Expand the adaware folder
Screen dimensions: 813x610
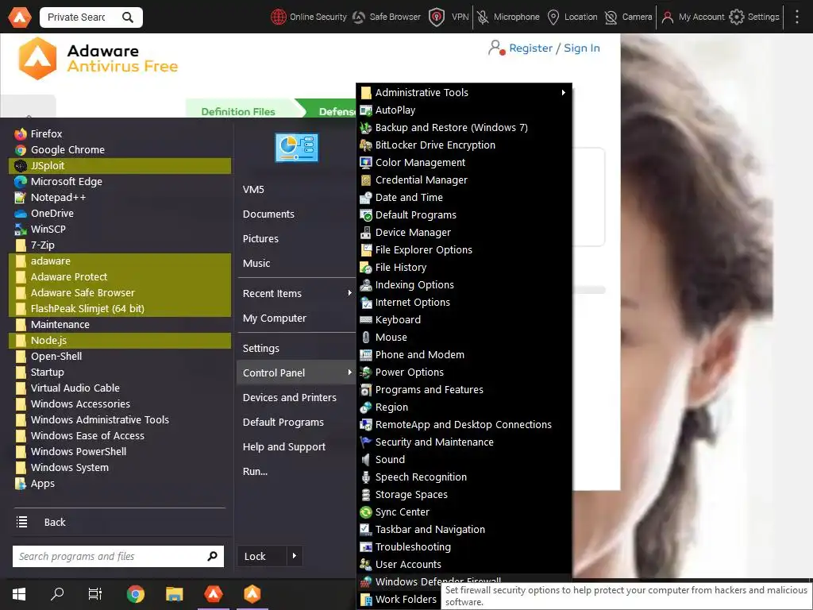(120, 261)
